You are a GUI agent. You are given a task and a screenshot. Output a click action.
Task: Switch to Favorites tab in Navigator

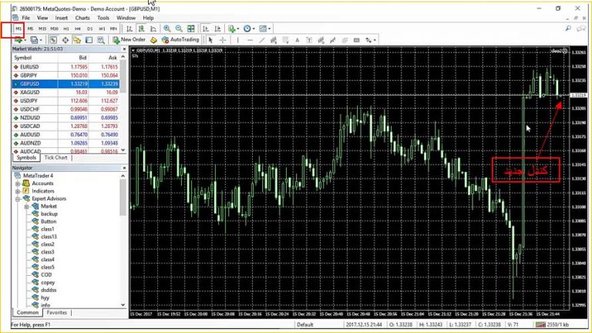56,313
